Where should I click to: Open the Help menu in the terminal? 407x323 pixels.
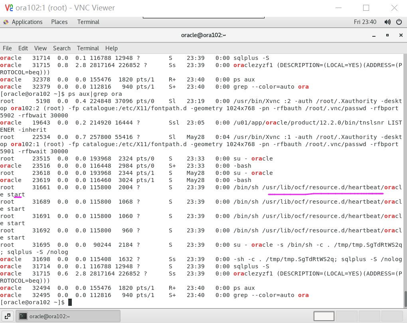tap(111, 48)
